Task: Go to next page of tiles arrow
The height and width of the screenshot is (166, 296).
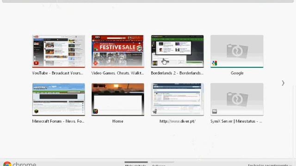Action: (x=283, y=83)
